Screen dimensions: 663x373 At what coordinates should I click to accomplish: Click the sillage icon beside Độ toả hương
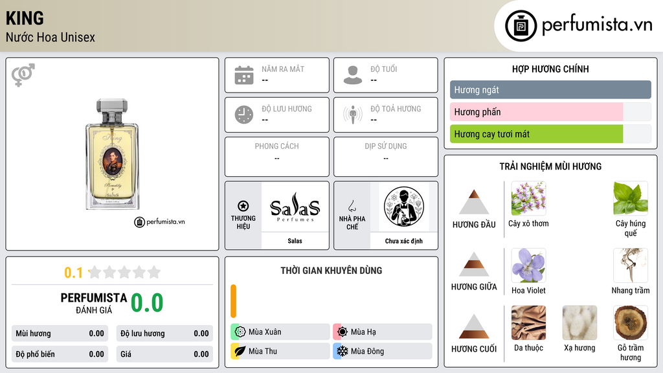click(353, 115)
